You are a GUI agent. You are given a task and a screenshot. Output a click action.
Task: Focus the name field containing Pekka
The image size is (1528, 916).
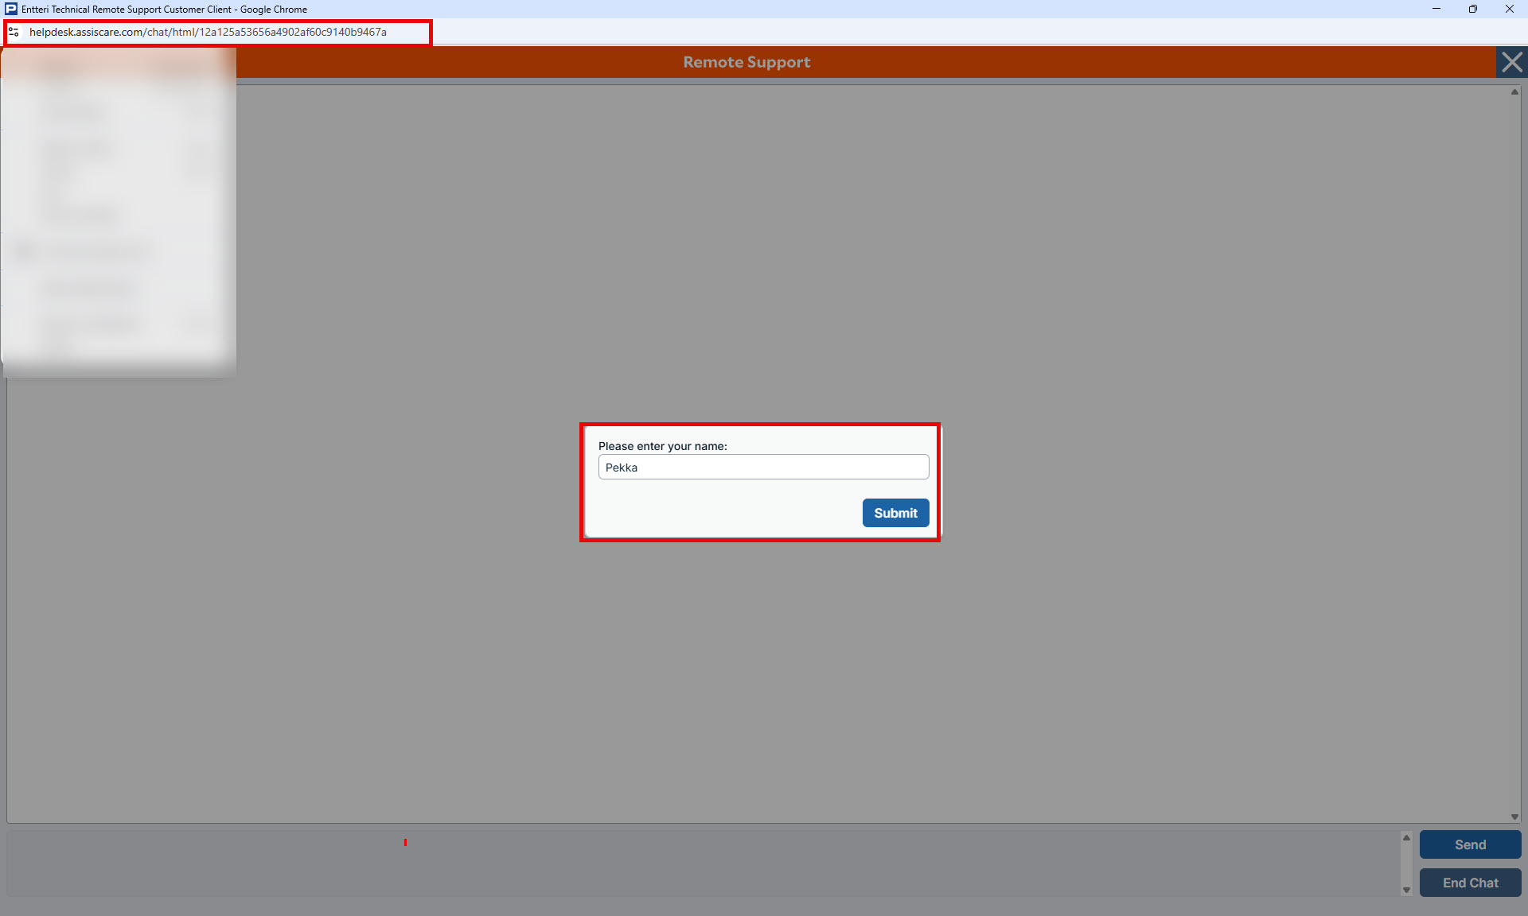click(x=763, y=467)
